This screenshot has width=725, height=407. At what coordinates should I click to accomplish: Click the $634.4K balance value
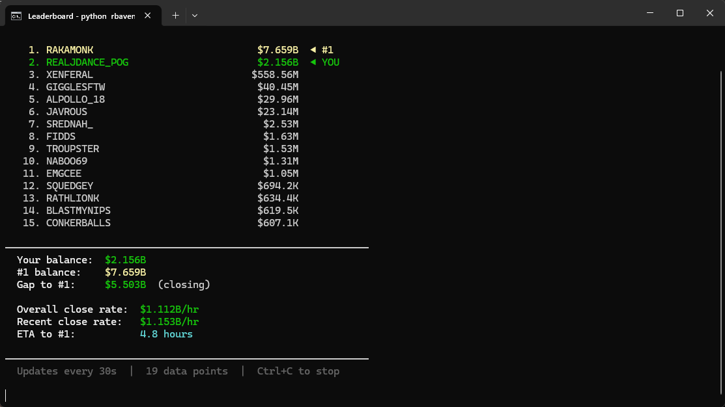(278, 198)
